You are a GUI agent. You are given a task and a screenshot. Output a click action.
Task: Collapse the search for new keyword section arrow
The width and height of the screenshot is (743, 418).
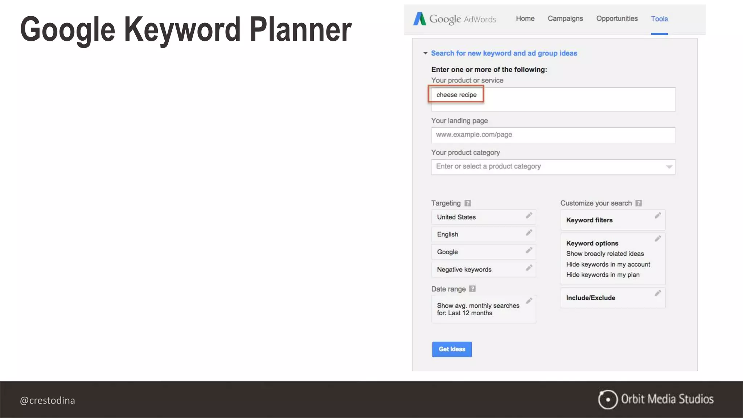tap(425, 53)
